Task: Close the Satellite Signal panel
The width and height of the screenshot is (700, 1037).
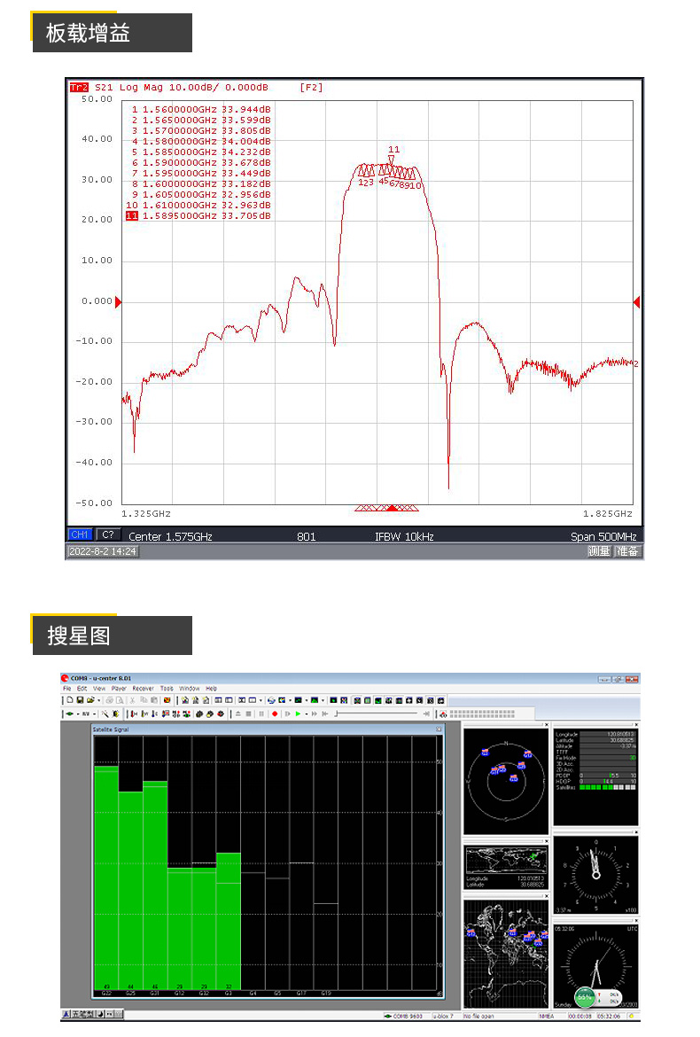Action: (x=438, y=729)
